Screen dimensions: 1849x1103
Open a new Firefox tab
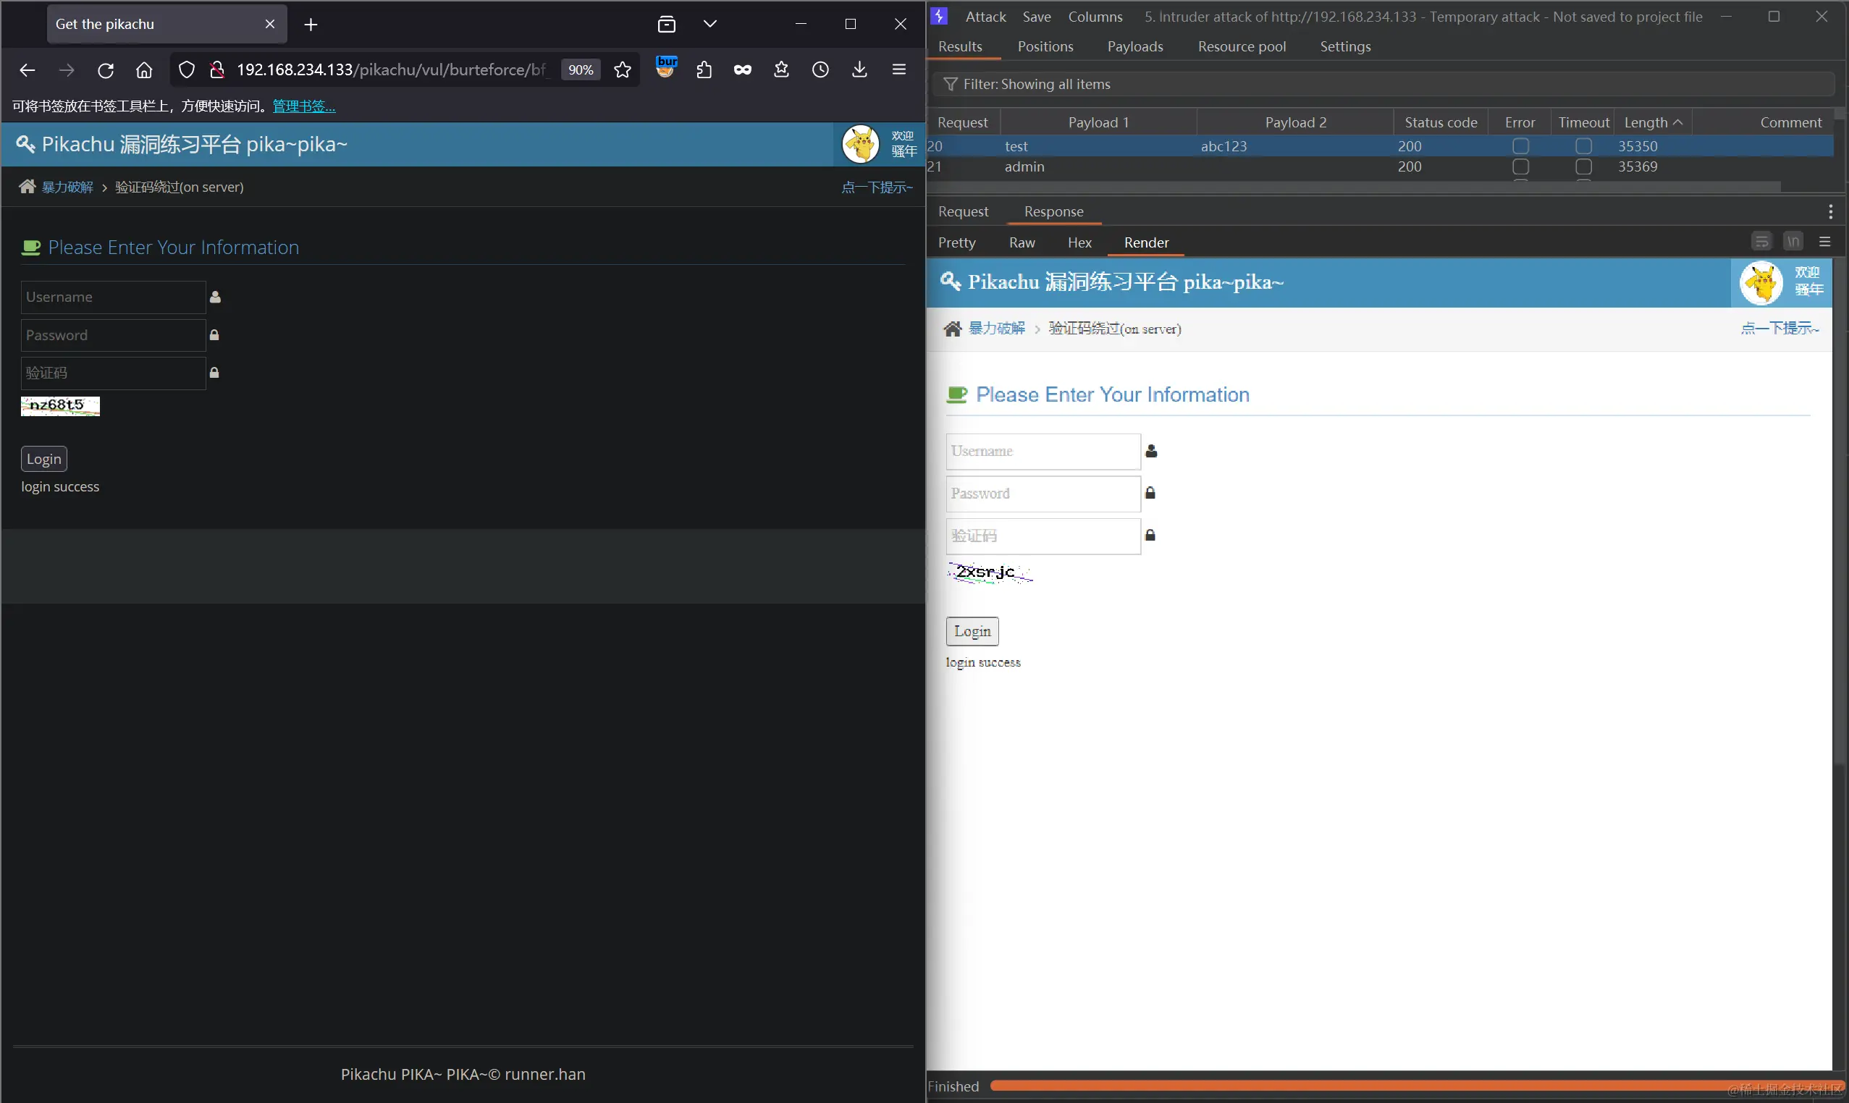[x=311, y=25]
